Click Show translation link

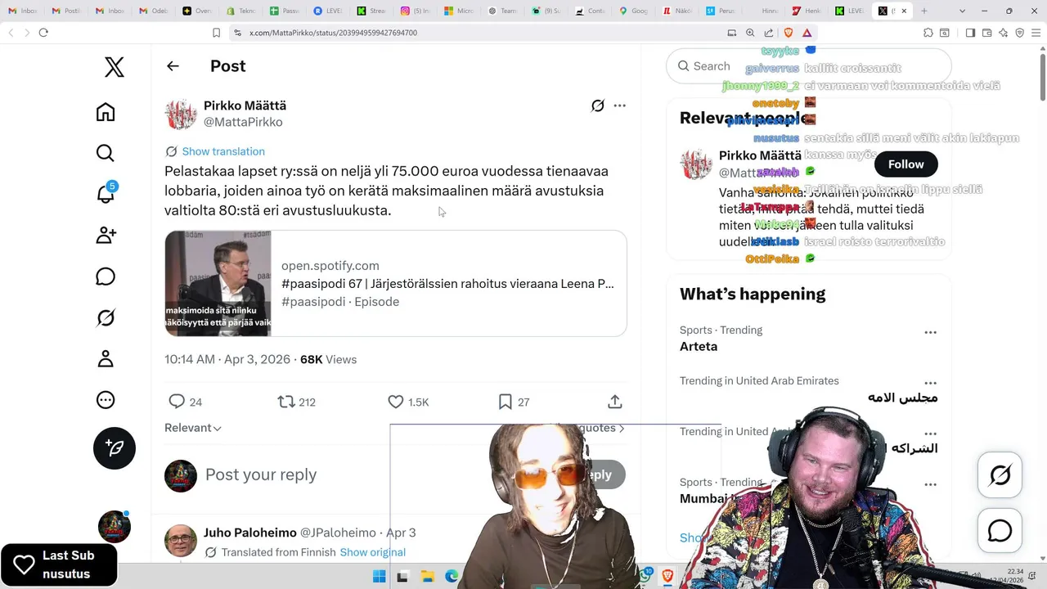tap(223, 151)
